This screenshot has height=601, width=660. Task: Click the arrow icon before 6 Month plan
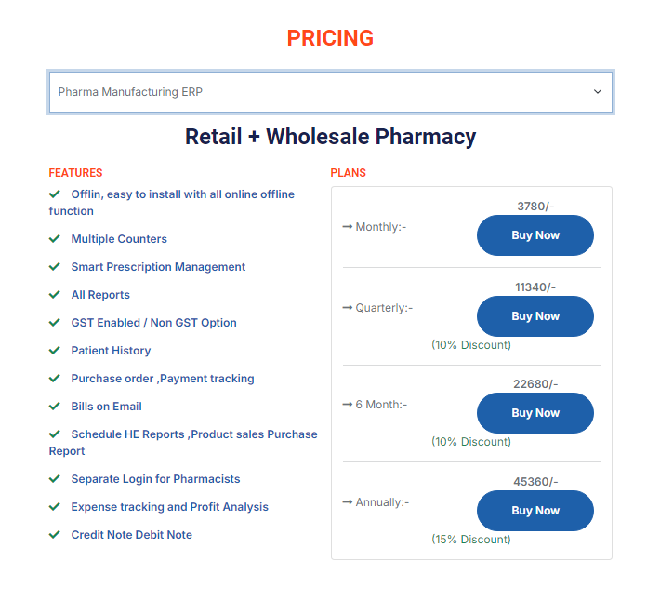(348, 405)
